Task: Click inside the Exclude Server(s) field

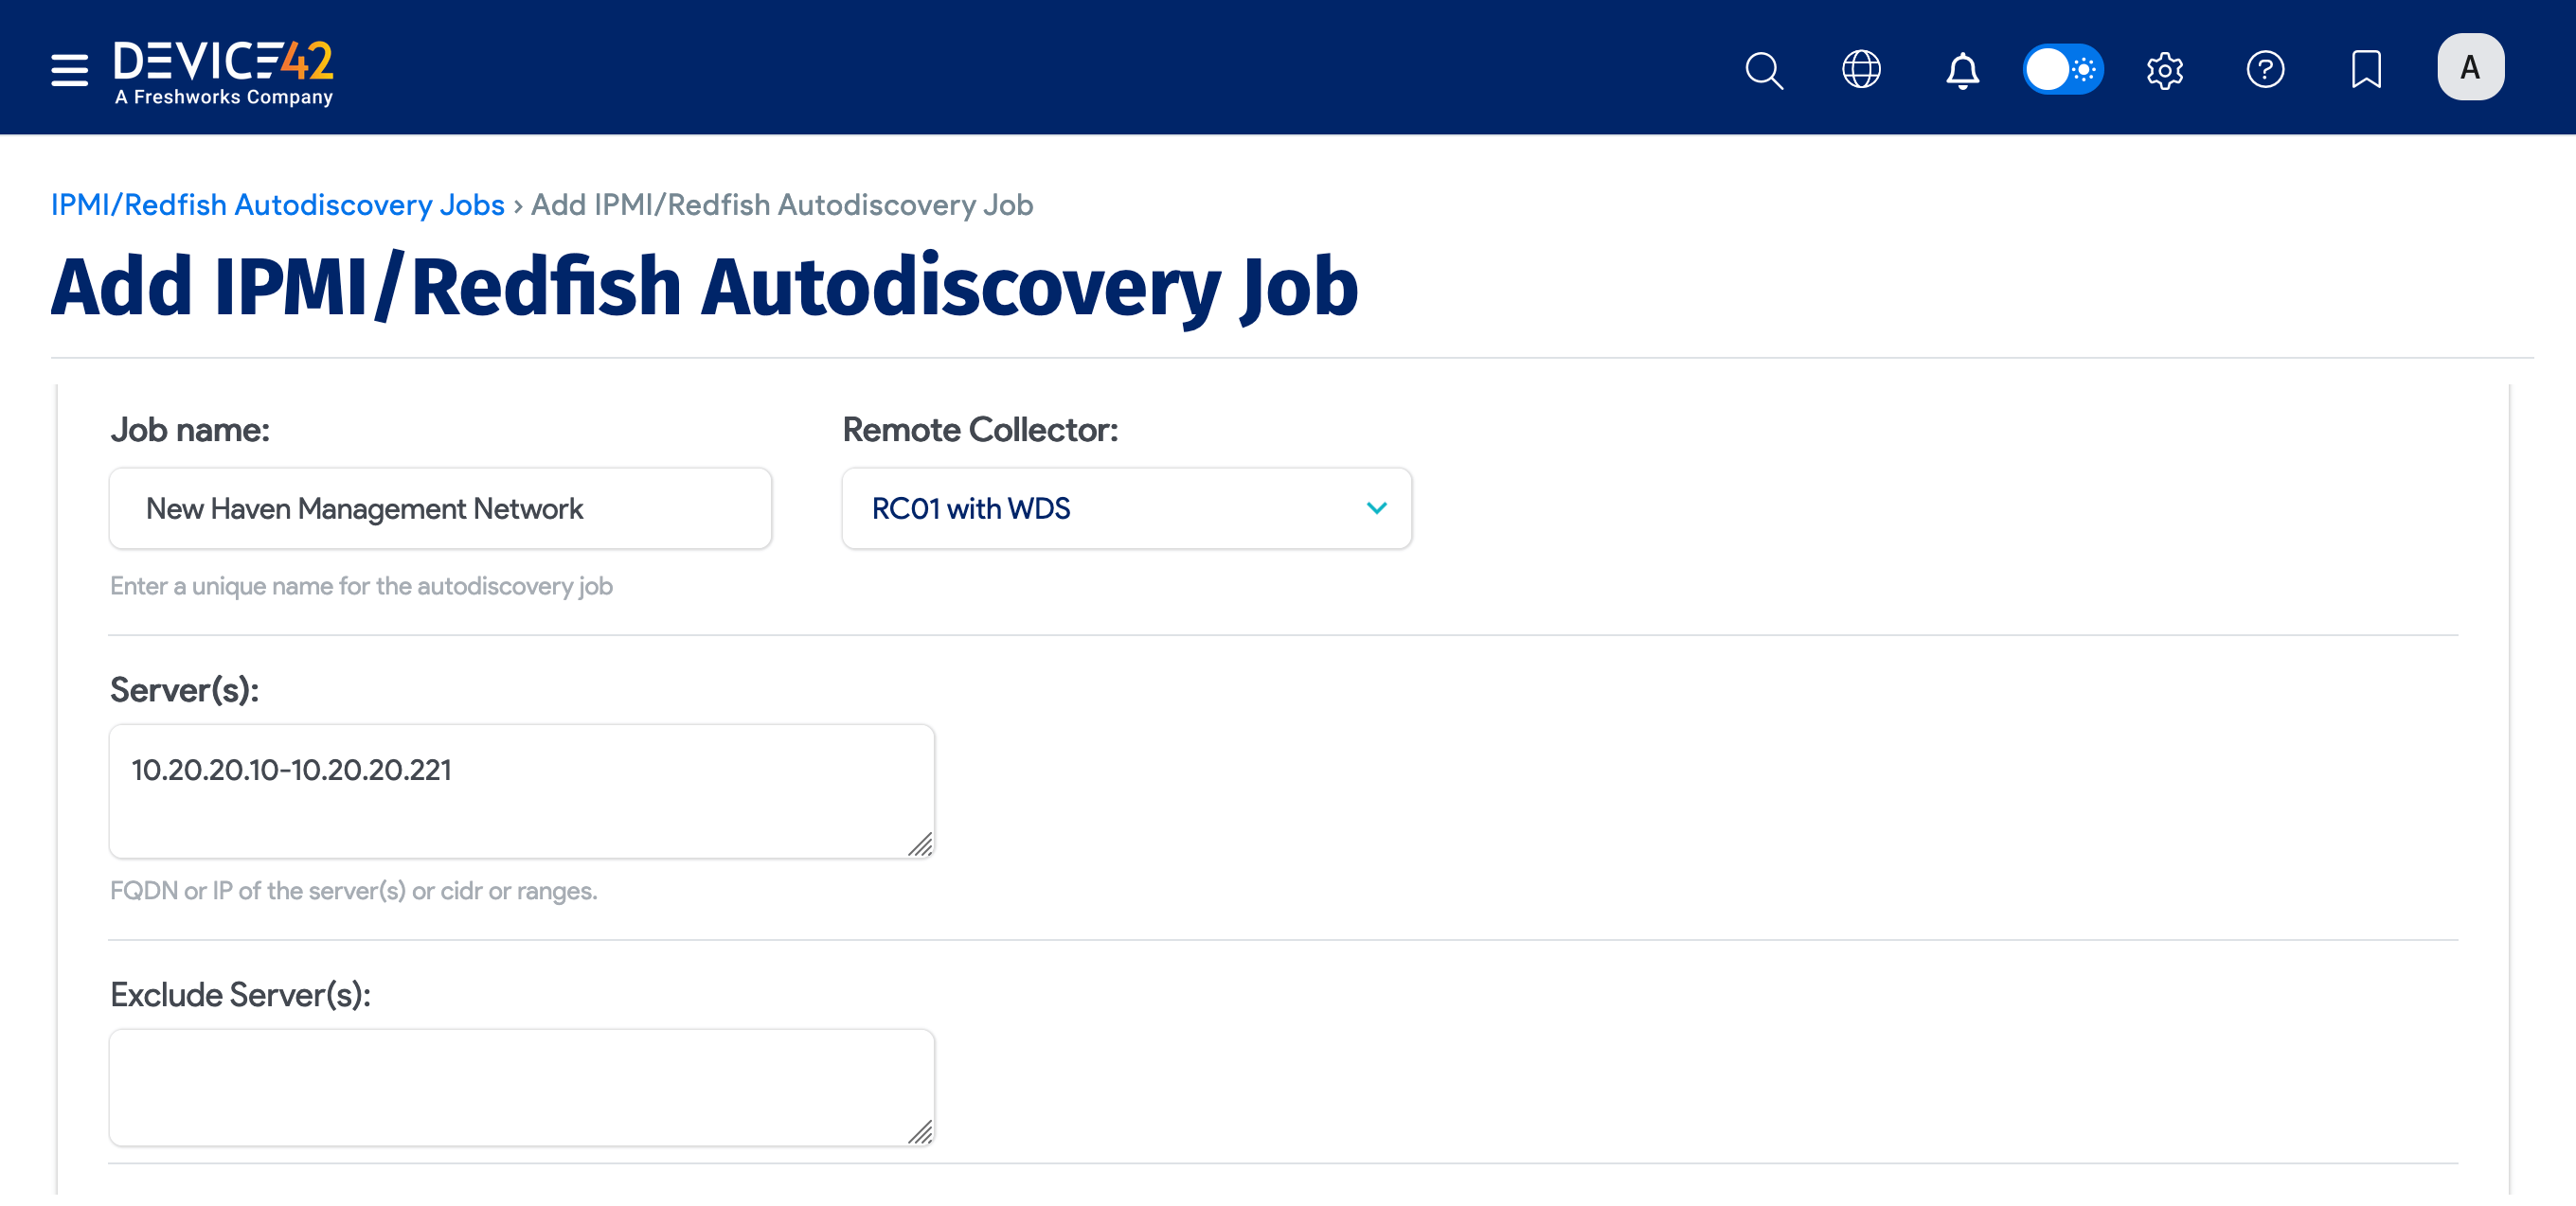Action: tap(520, 1087)
